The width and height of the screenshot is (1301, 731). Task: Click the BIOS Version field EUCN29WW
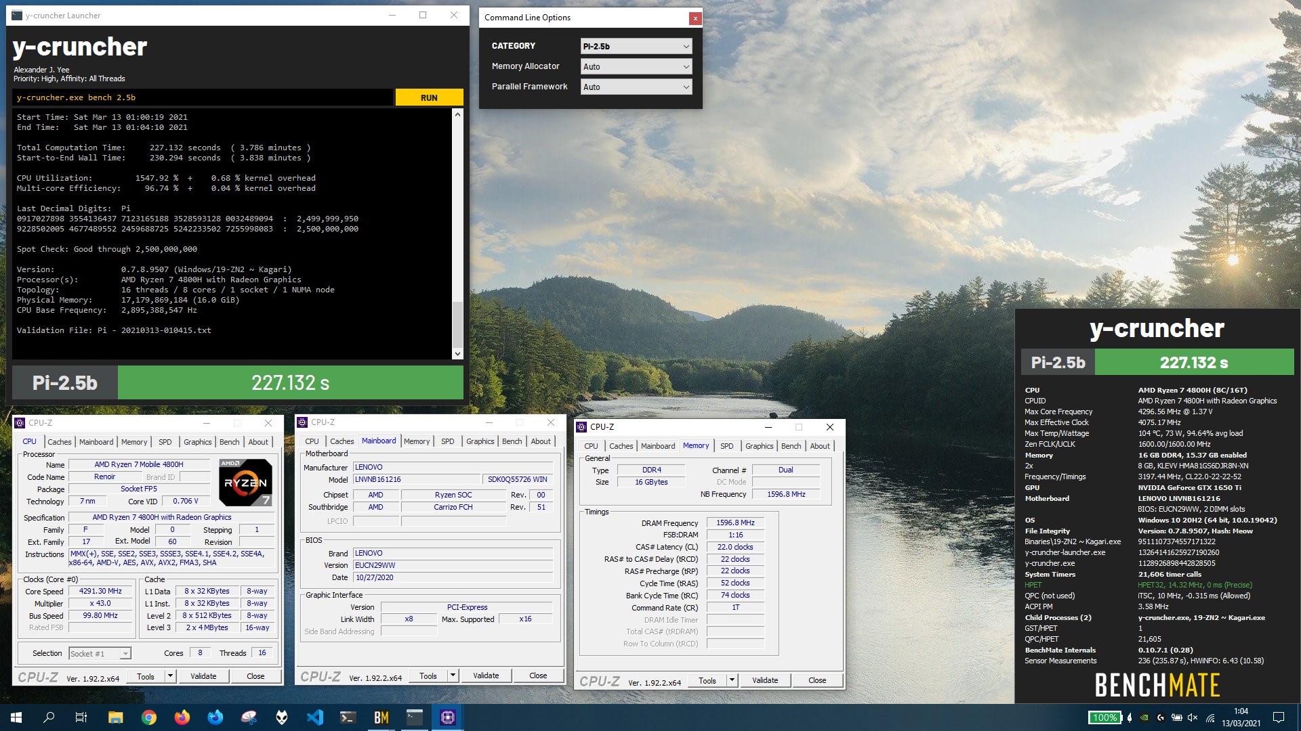click(x=453, y=565)
